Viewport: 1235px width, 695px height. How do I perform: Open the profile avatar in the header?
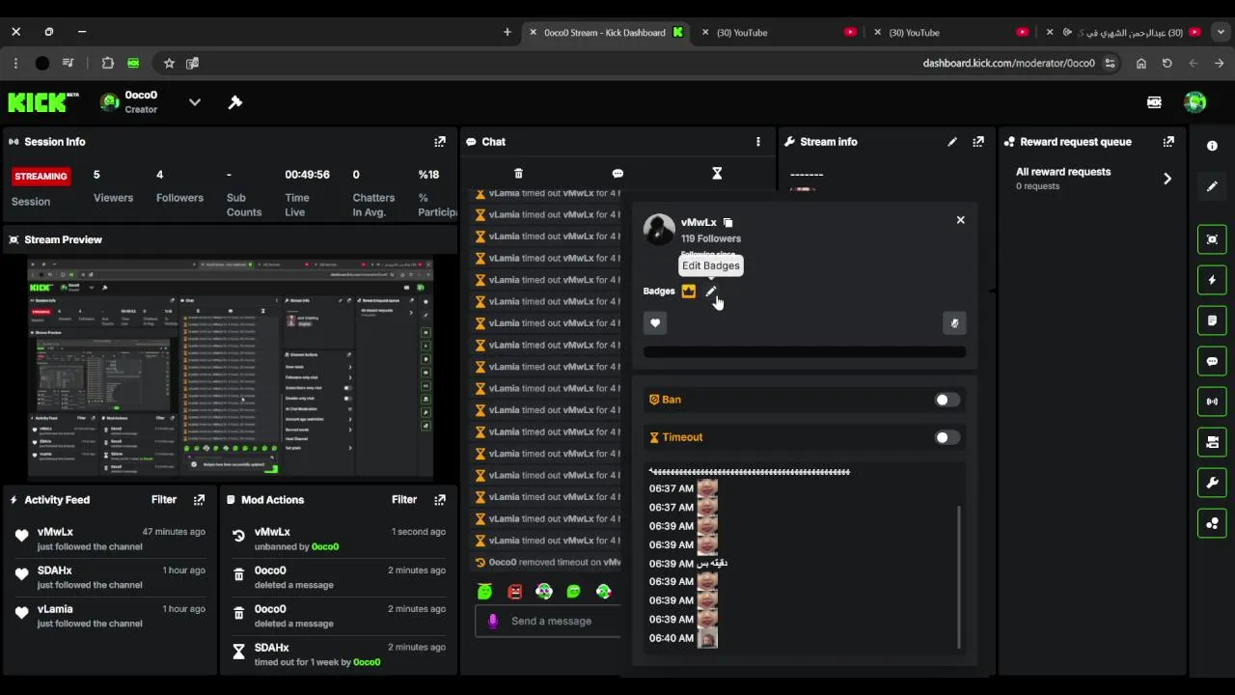tap(1194, 102)
